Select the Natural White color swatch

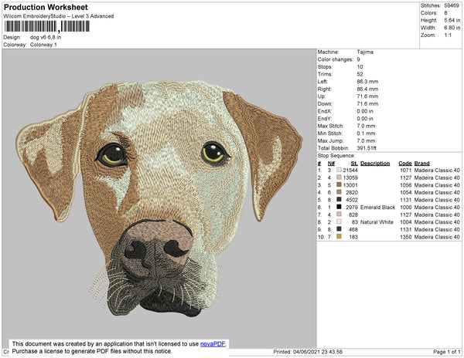tap(339, 222)
